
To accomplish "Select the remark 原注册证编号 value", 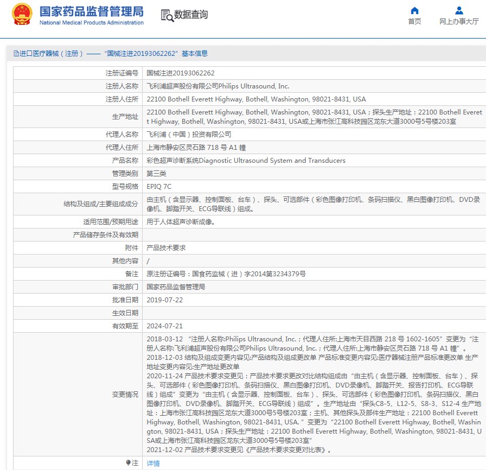I will pos(226,274).
